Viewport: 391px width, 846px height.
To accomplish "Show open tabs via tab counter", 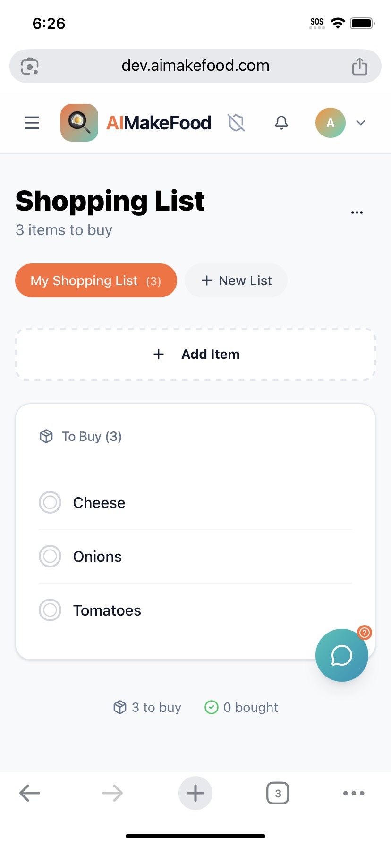I will click(x=278, y=793).
